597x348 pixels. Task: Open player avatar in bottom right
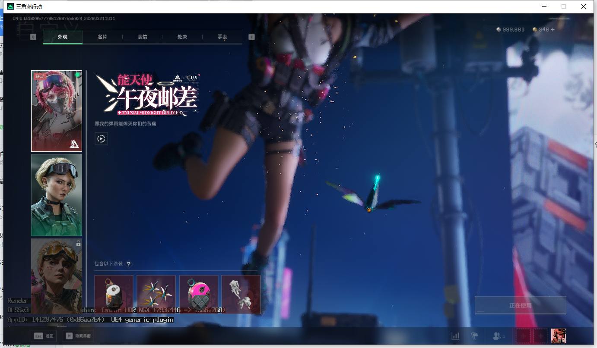pos(558,335)
